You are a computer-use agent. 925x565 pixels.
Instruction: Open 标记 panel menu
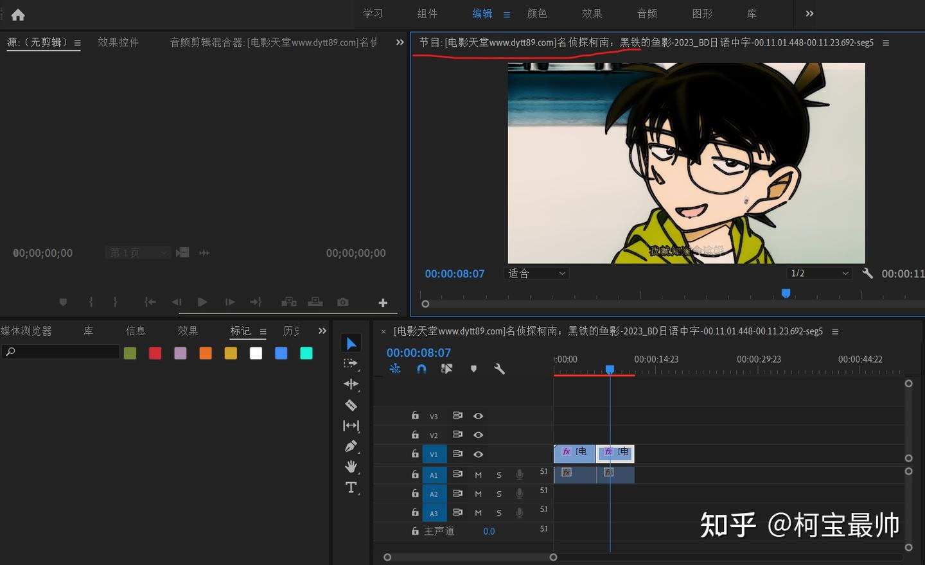point(263,331)
